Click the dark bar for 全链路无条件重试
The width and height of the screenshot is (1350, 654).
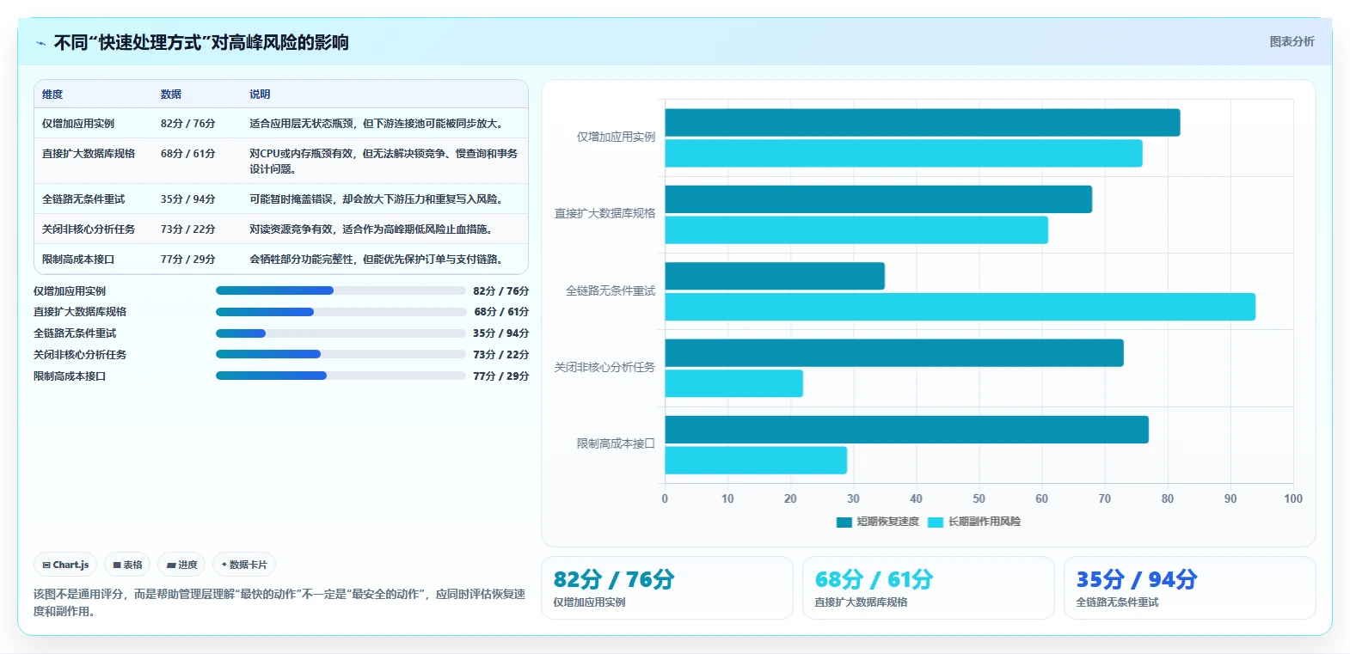point(775,276)
